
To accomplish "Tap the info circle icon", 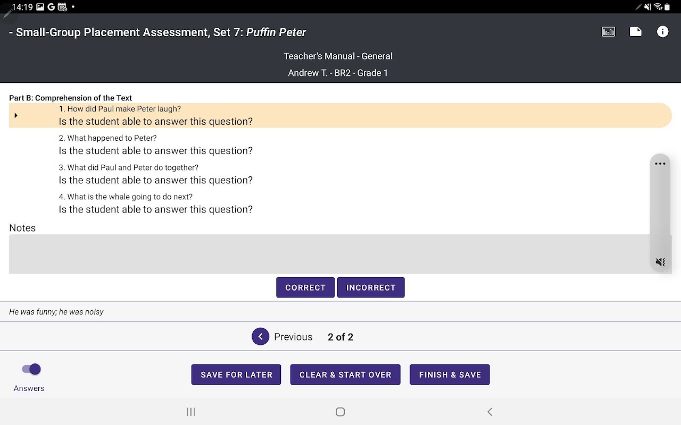I will click(x=662, y=32).
